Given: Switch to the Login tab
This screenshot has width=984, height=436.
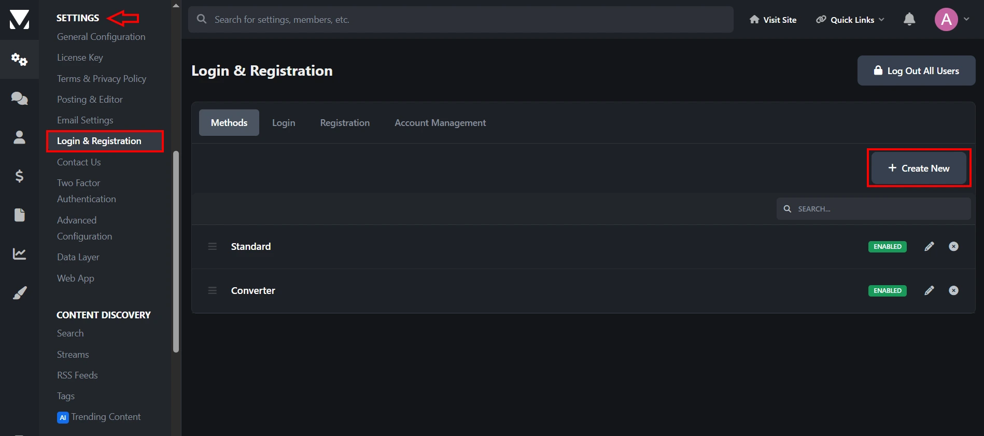Looking at the screenshot, I should 284,122.
